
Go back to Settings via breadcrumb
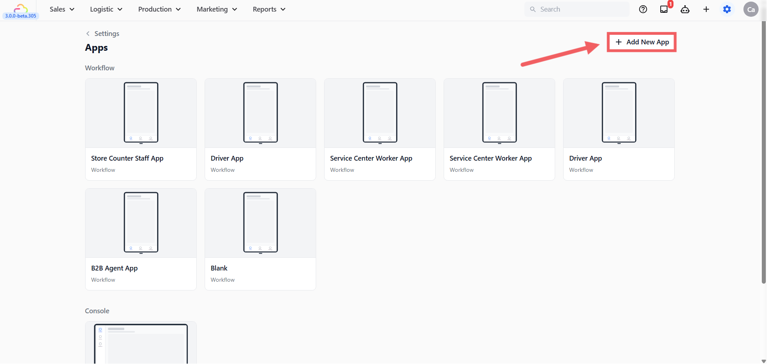pyautogui.click(x=103, y=34)
